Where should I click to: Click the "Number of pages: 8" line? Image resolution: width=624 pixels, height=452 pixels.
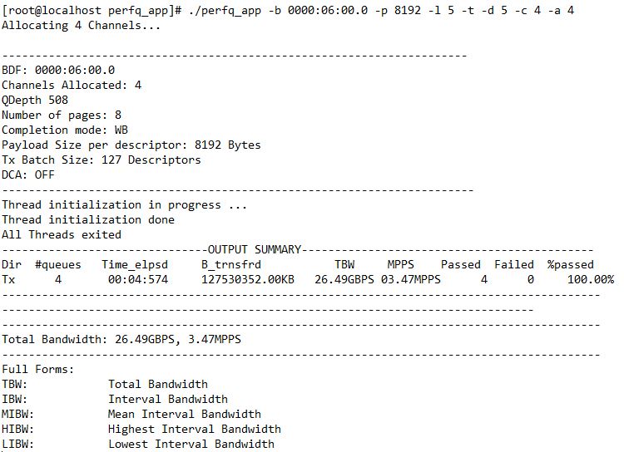(x=62, y=115)
